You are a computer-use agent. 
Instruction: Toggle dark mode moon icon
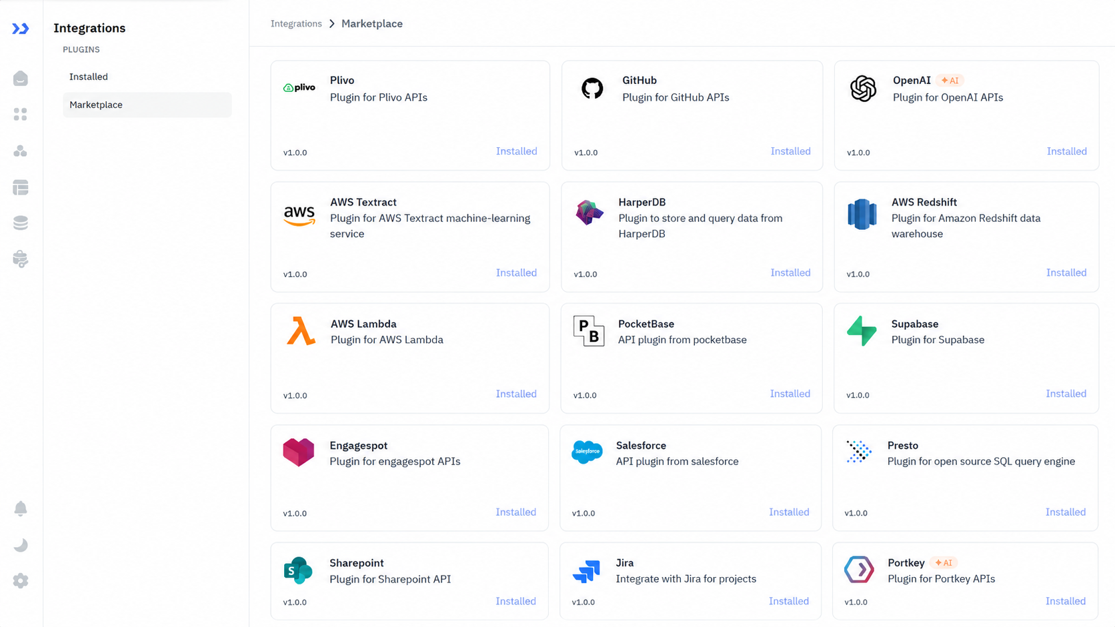[21, 545]
